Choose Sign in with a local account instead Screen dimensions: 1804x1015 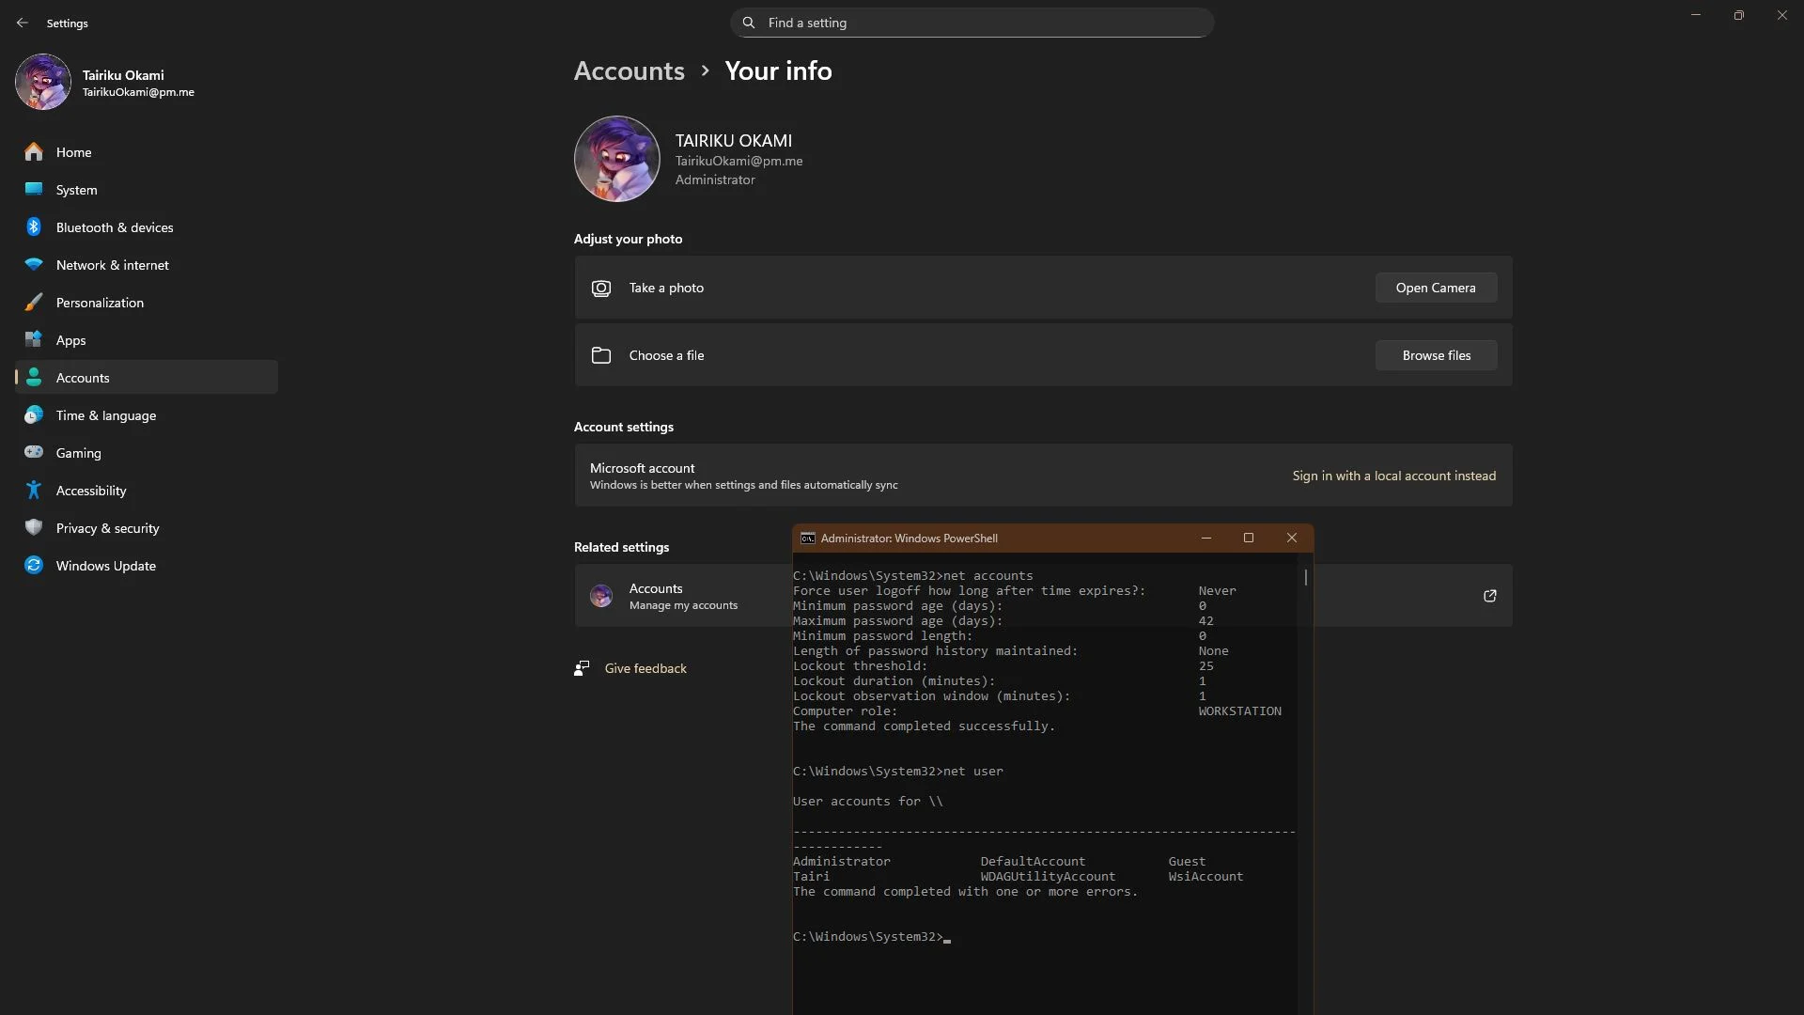1394,476
